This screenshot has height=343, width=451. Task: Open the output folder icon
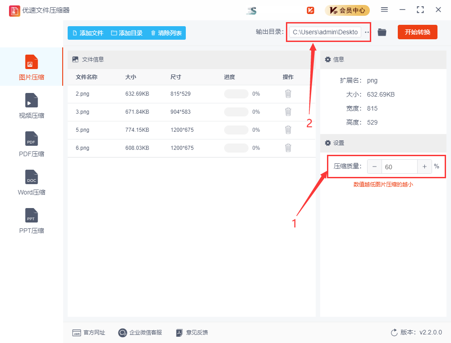pos(382,32)
